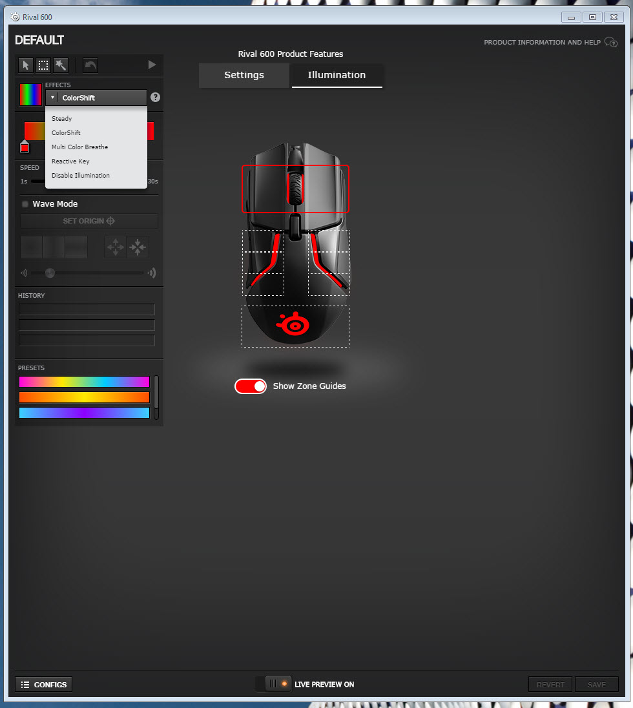Select the cursor pointer selection tool
Viewport: 633px width, 708px height.
(x=26, y=65)
